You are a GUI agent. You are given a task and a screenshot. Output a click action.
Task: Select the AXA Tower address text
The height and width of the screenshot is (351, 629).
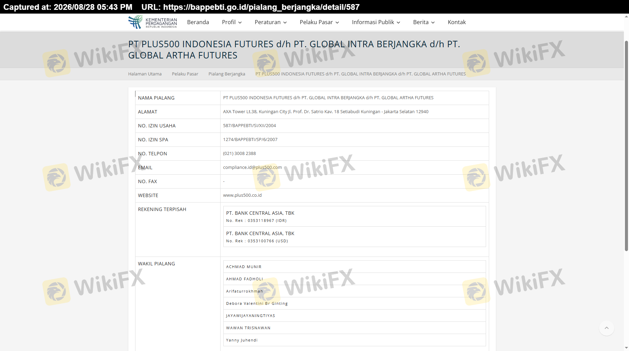pyautogui.click(x=326, y=111)
